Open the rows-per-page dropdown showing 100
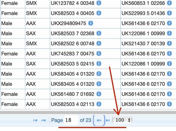 (x=122, y=120)
